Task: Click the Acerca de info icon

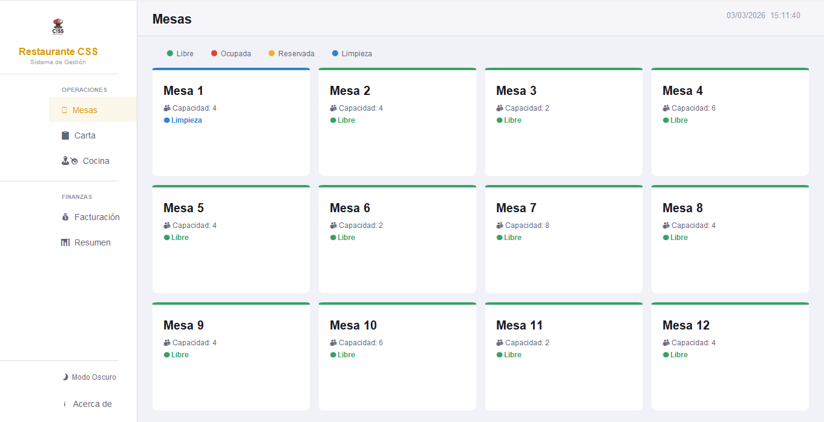Action: click(64, 404)
